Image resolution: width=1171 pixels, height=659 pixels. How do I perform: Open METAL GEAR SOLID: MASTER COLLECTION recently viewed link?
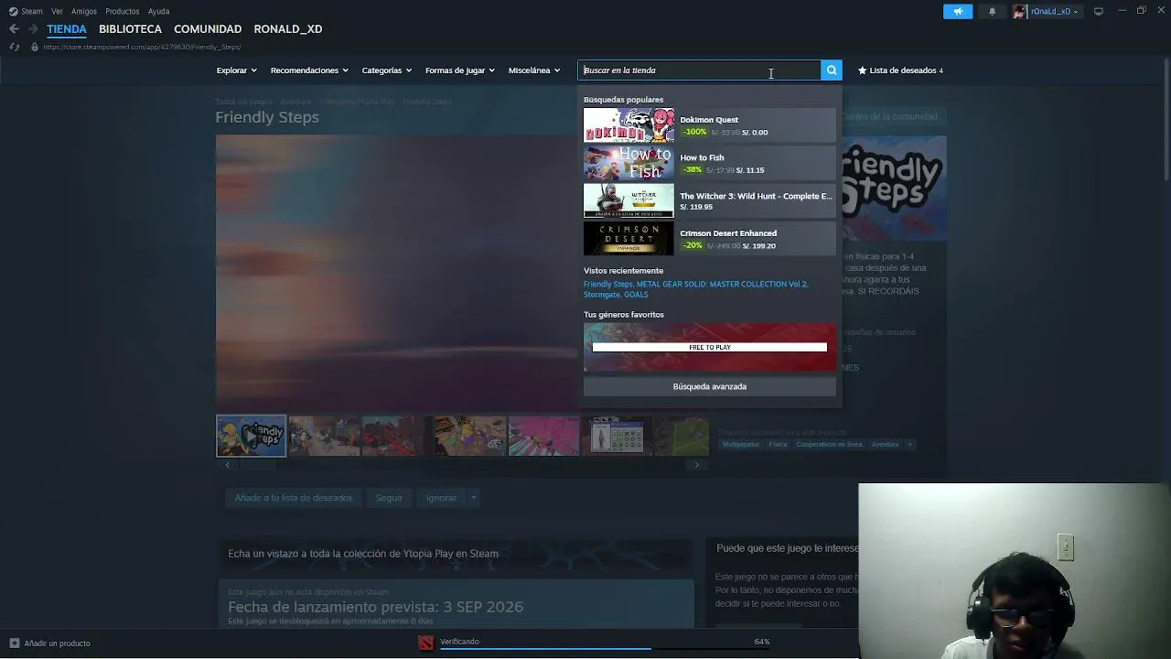point(722,284)
